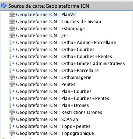Choose the Topographique map source
The width and height of the screenshot is (133, 139).
[55, 133]
